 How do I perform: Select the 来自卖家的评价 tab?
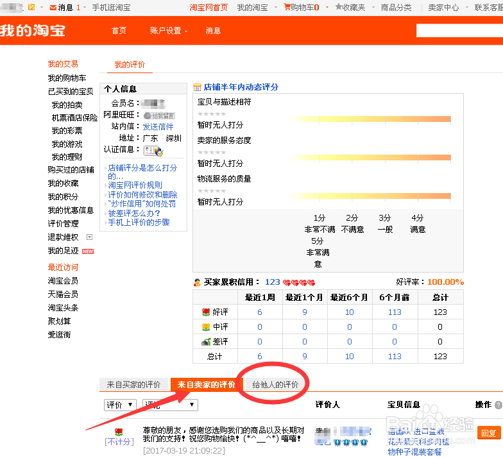207,384
